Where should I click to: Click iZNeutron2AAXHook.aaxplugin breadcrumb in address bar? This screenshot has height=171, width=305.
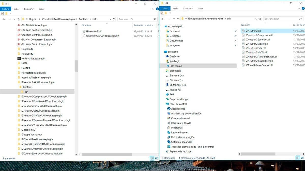click(58, 19)
